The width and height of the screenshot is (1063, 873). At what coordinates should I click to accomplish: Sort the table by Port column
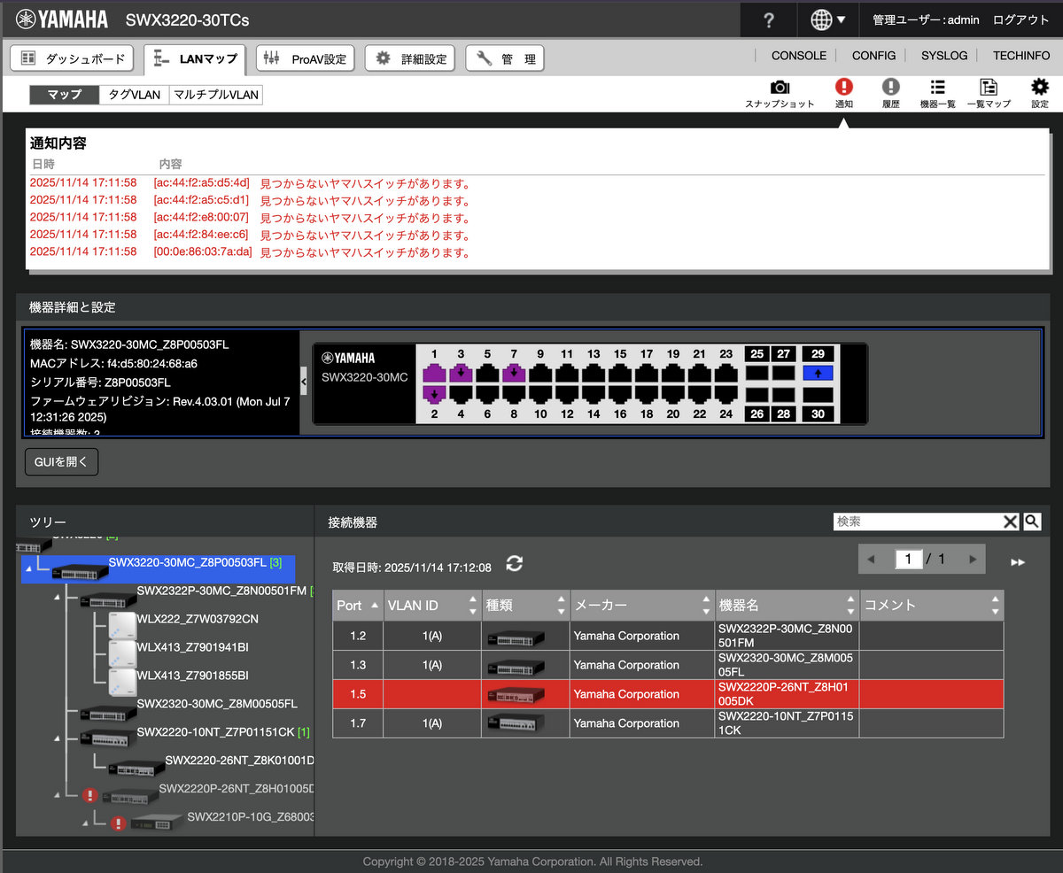pyautogui.click(x=357, y=606)
